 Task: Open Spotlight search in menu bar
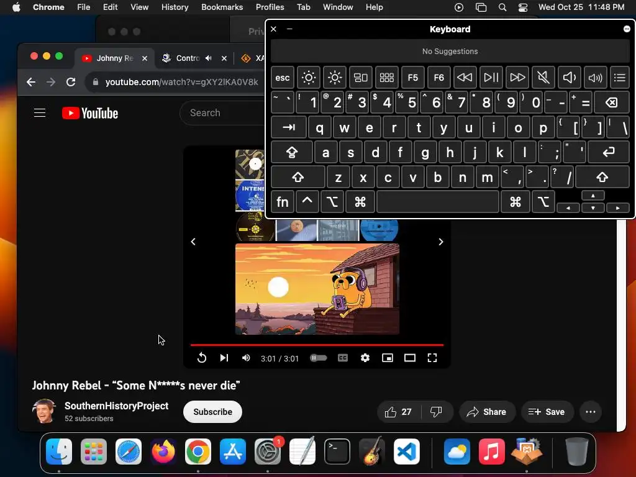tap(502, 7)
